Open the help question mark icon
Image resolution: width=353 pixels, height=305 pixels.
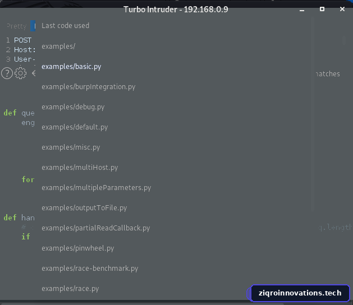7,73
